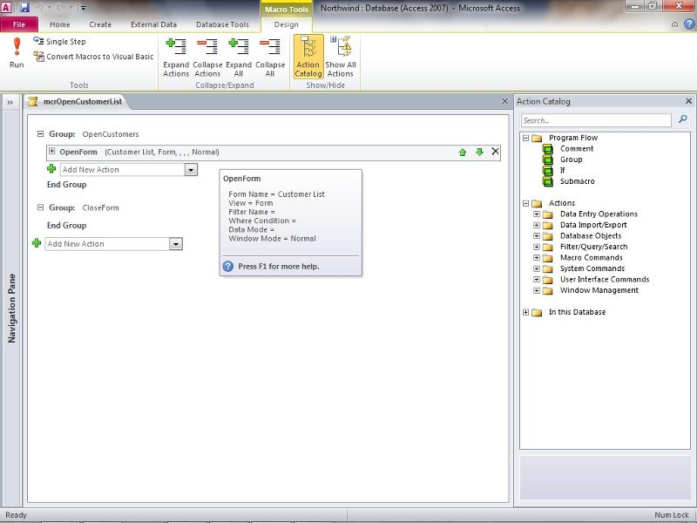Collapse the Program Flow folder
The image size is (697, 523).
pos(526,138)
